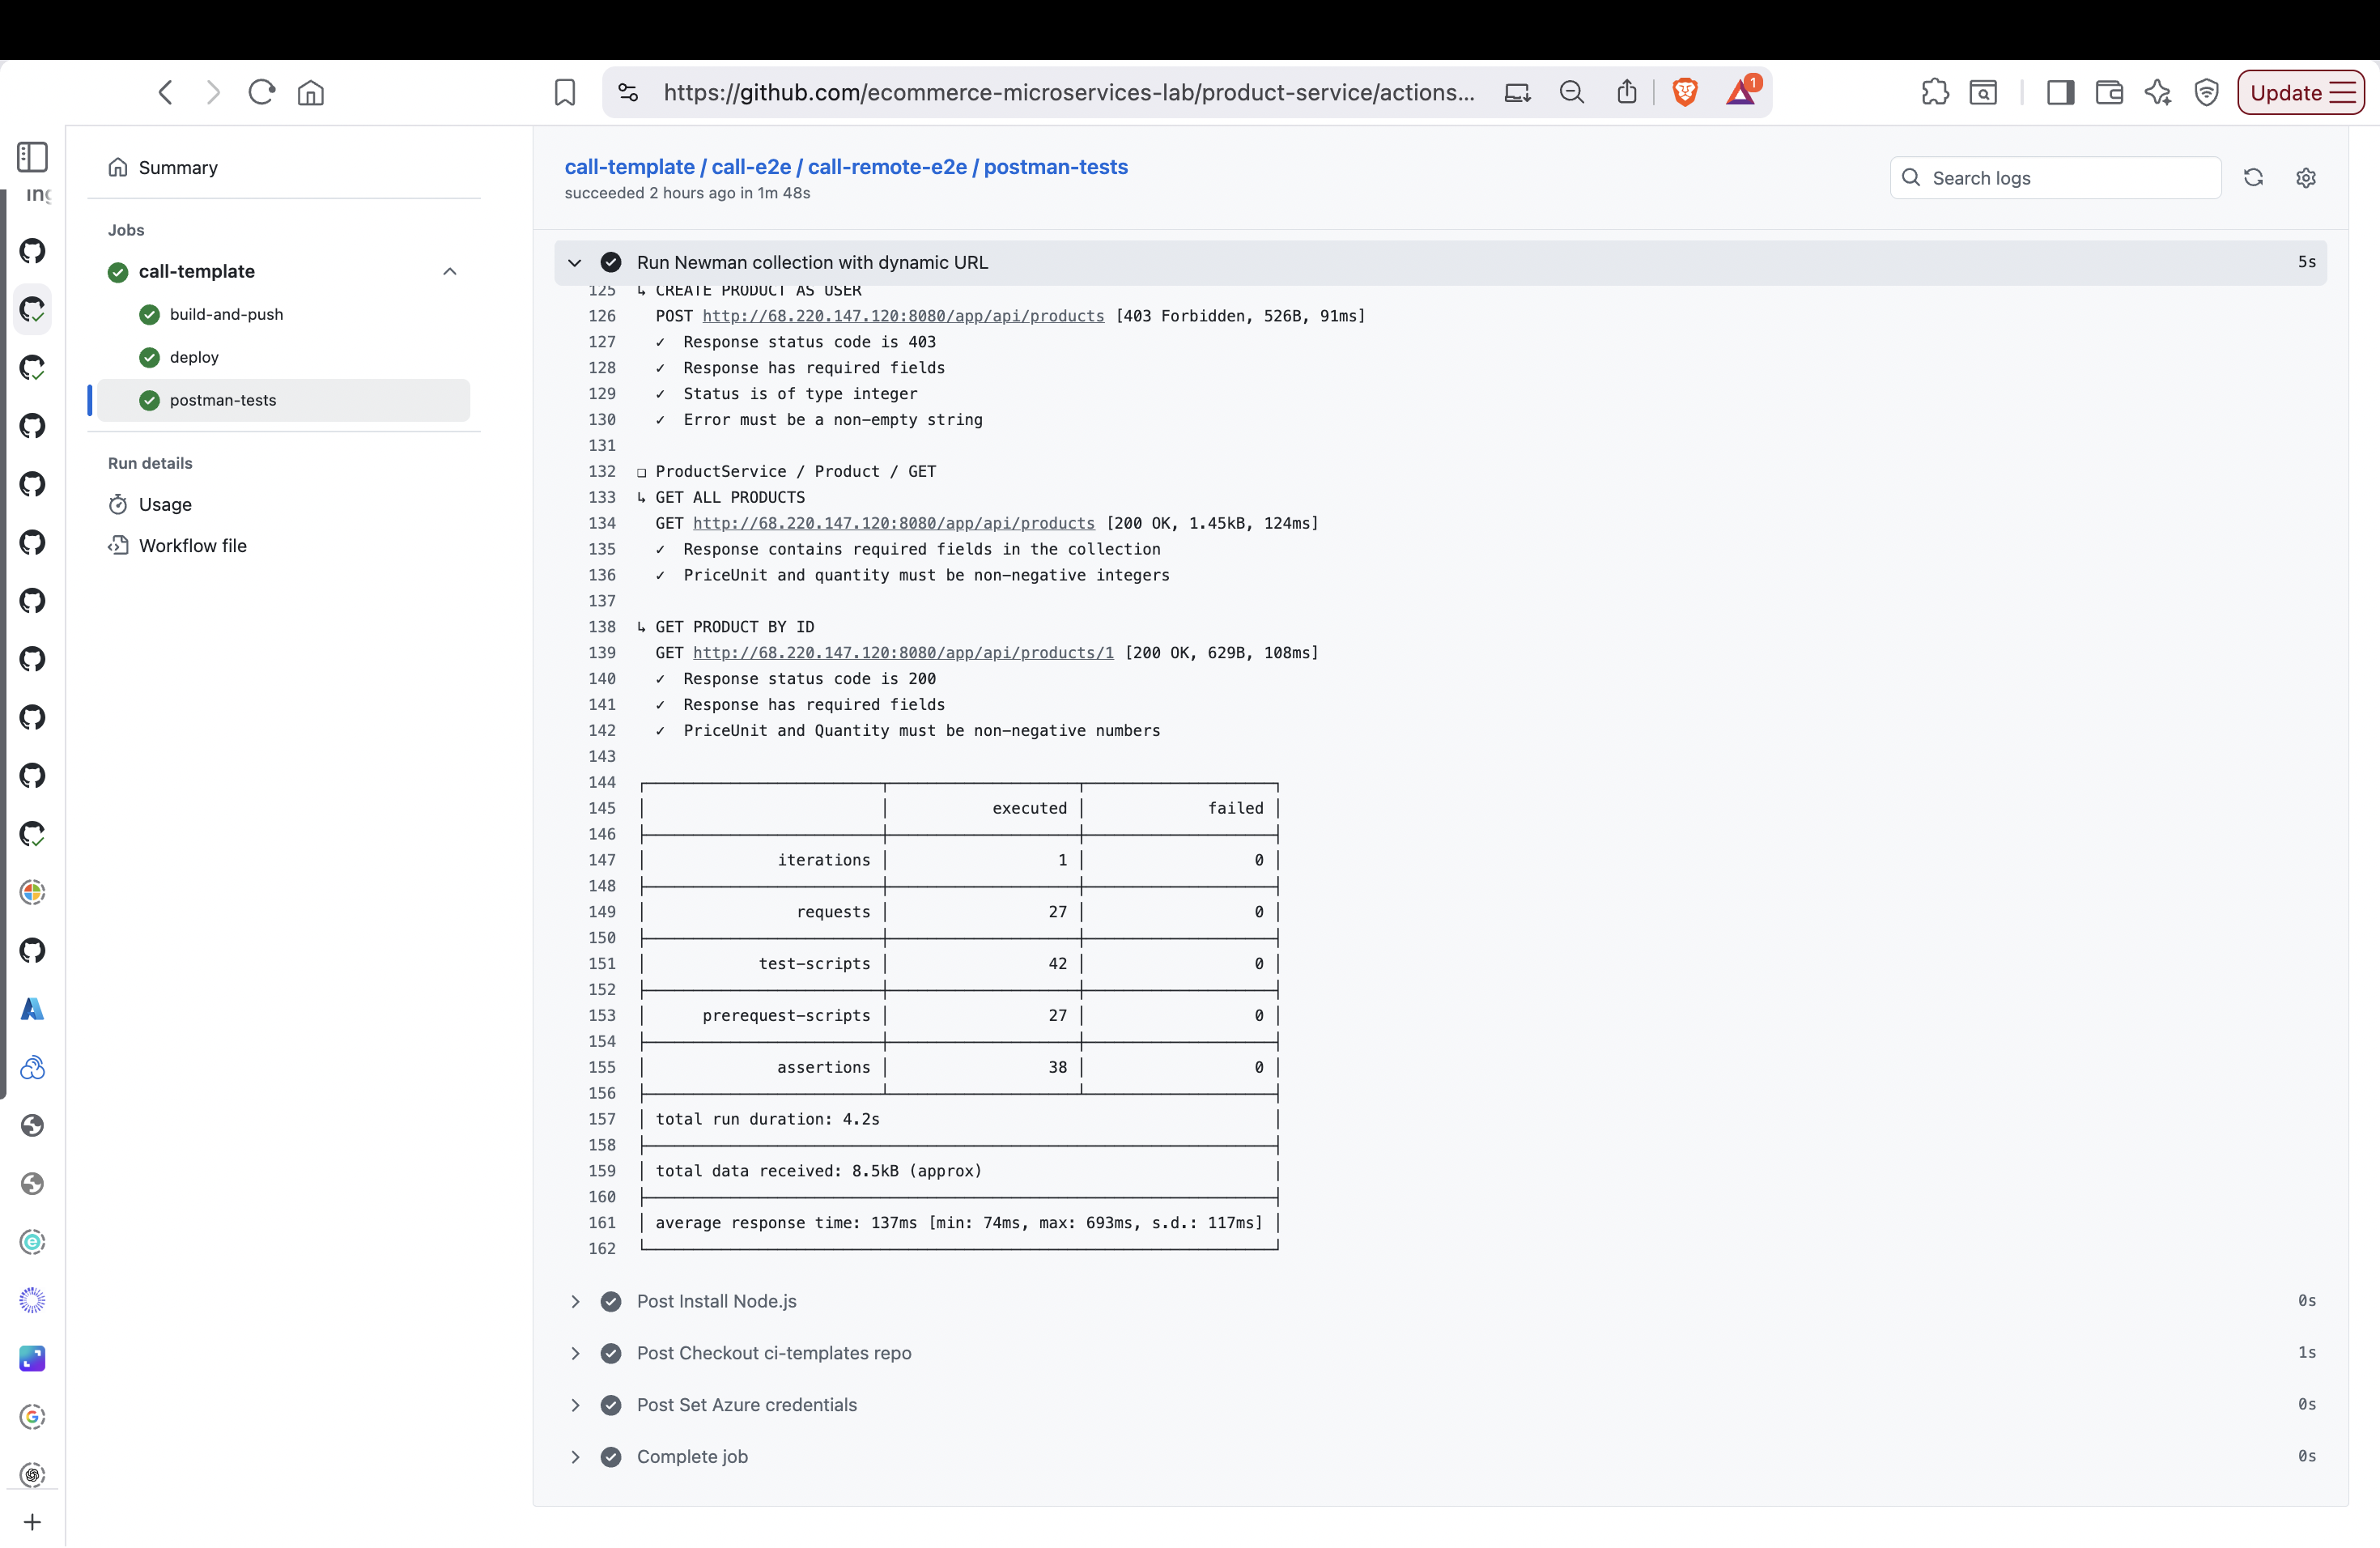Reload the current page

[262, 93]
